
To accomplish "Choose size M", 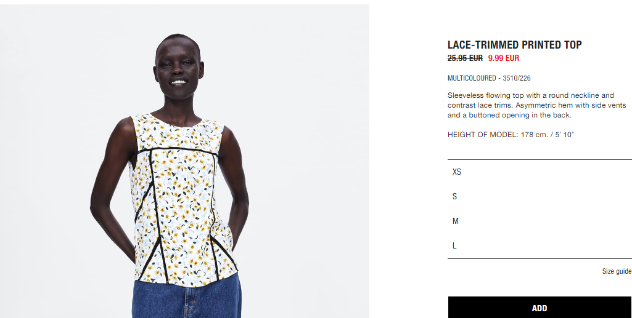I will click(x=540, y=221).
